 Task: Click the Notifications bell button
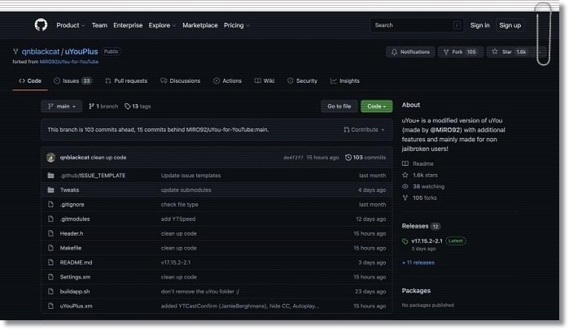tap(410, 52)
